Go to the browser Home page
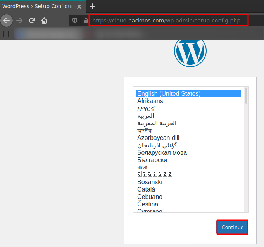The image size is (264, 247). [x=44, y=21]
